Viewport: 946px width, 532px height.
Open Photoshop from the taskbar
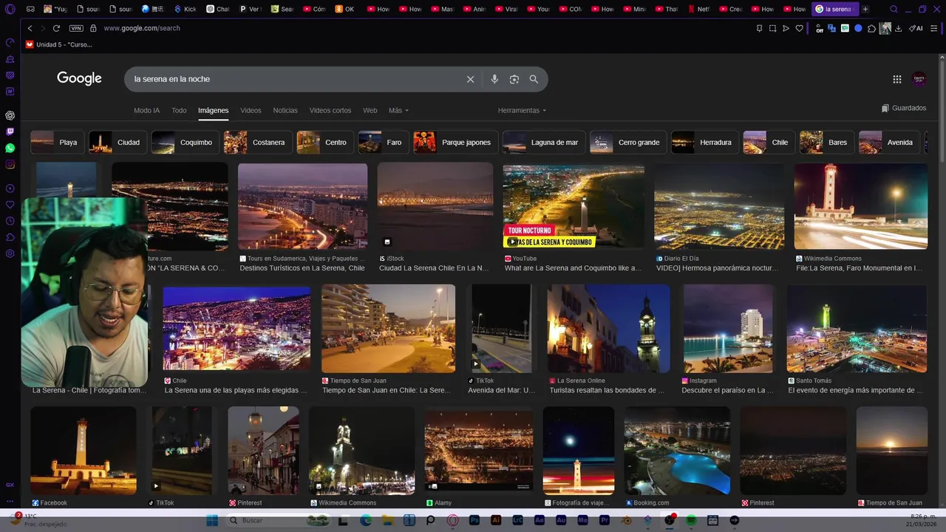pos(474,520)
